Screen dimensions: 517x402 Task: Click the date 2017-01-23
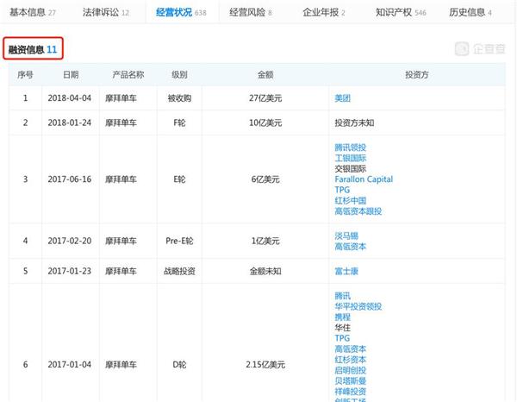click(x=70, y=271)
